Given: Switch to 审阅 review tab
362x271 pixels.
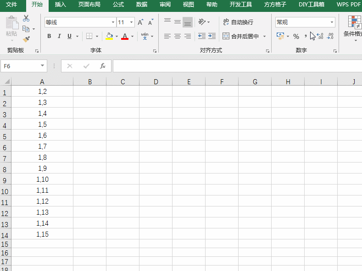Looking at the screenshot, I should point(165,5).
